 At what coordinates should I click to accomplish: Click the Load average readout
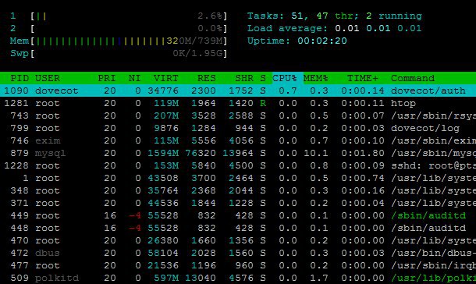(x=335, y=29)
